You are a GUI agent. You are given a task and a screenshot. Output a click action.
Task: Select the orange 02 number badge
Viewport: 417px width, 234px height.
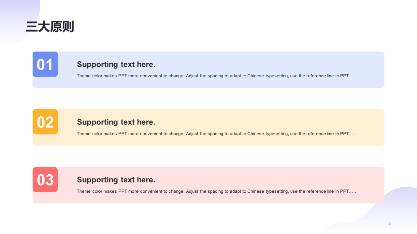(x=45, y=122)
